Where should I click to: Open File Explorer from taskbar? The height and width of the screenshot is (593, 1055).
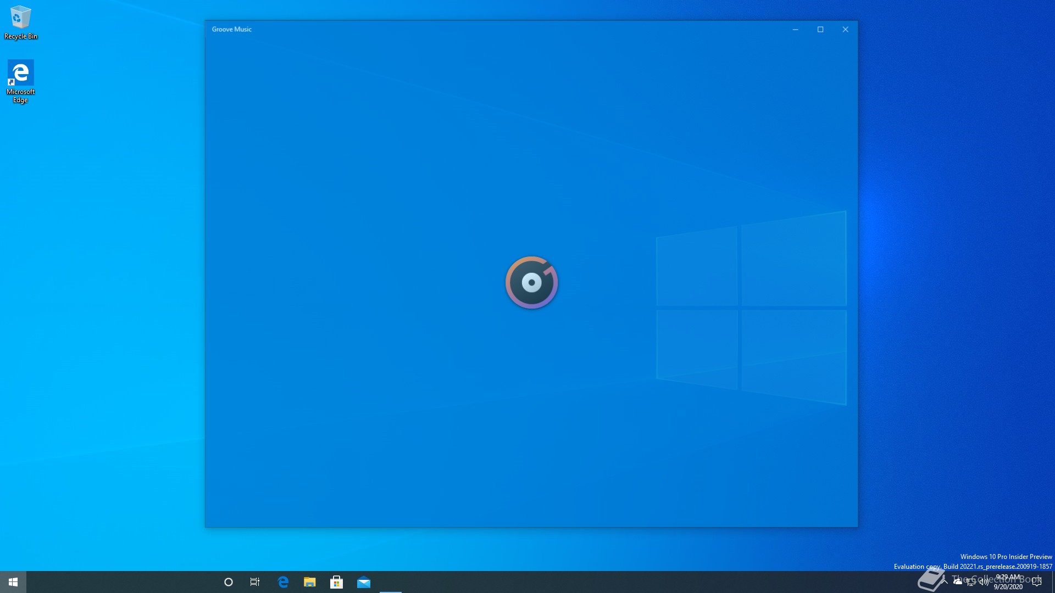click(x=310, y=582)
